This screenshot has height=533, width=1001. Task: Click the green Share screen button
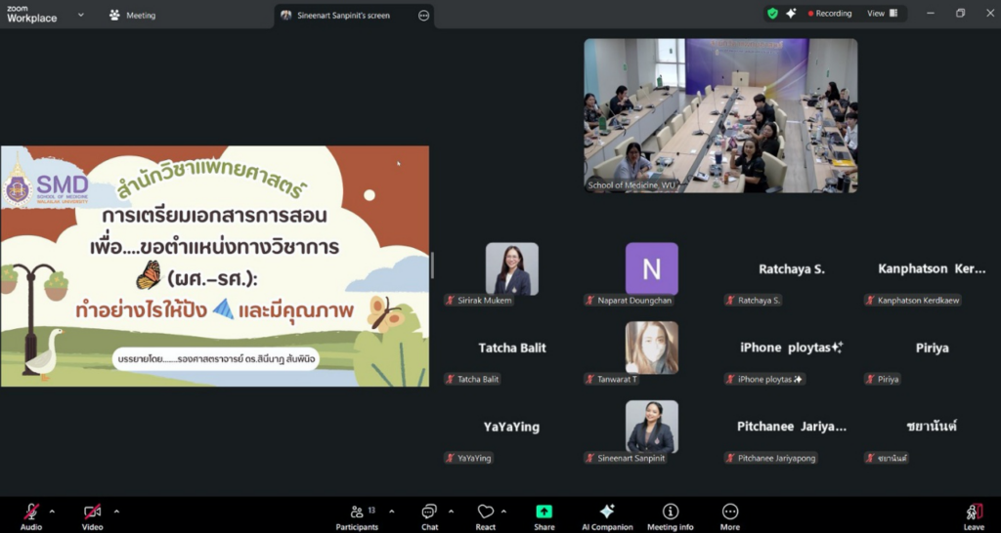pyautogui.click(x=544, y=513)
